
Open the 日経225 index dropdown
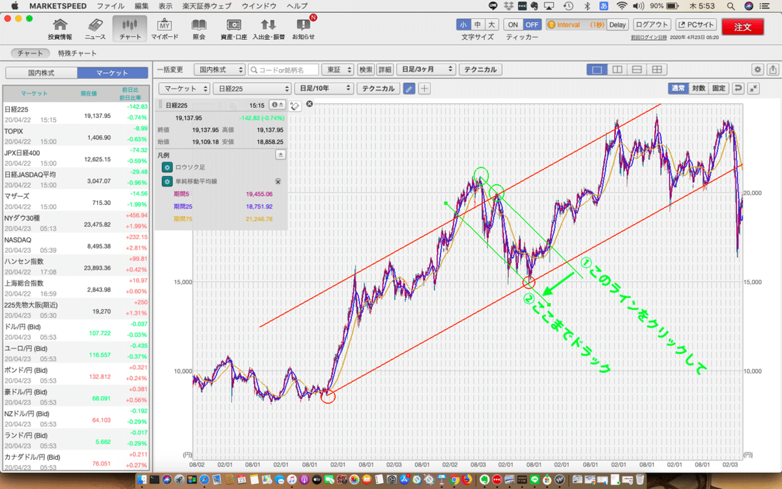(252, 89)
